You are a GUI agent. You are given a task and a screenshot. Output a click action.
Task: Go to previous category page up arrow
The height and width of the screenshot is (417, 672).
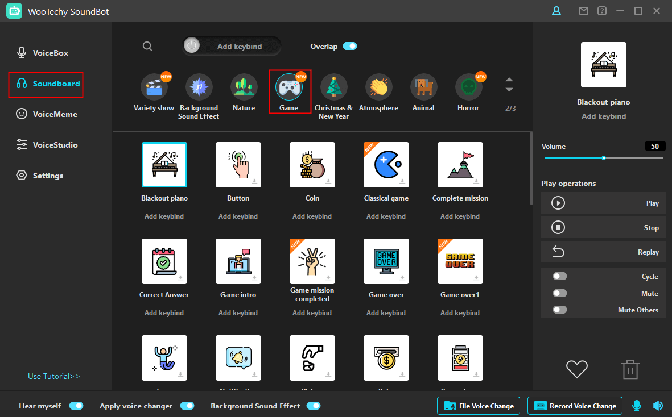[x=509, y=80]
